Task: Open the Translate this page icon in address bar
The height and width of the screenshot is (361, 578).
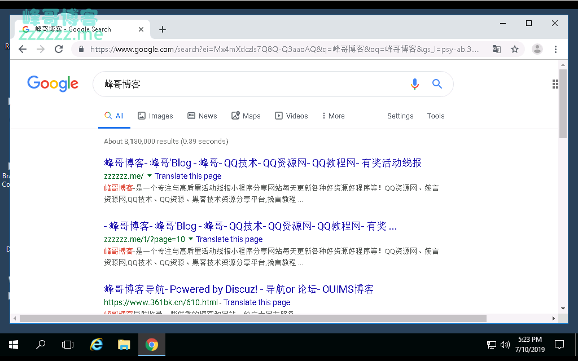Action: (497, 49)
